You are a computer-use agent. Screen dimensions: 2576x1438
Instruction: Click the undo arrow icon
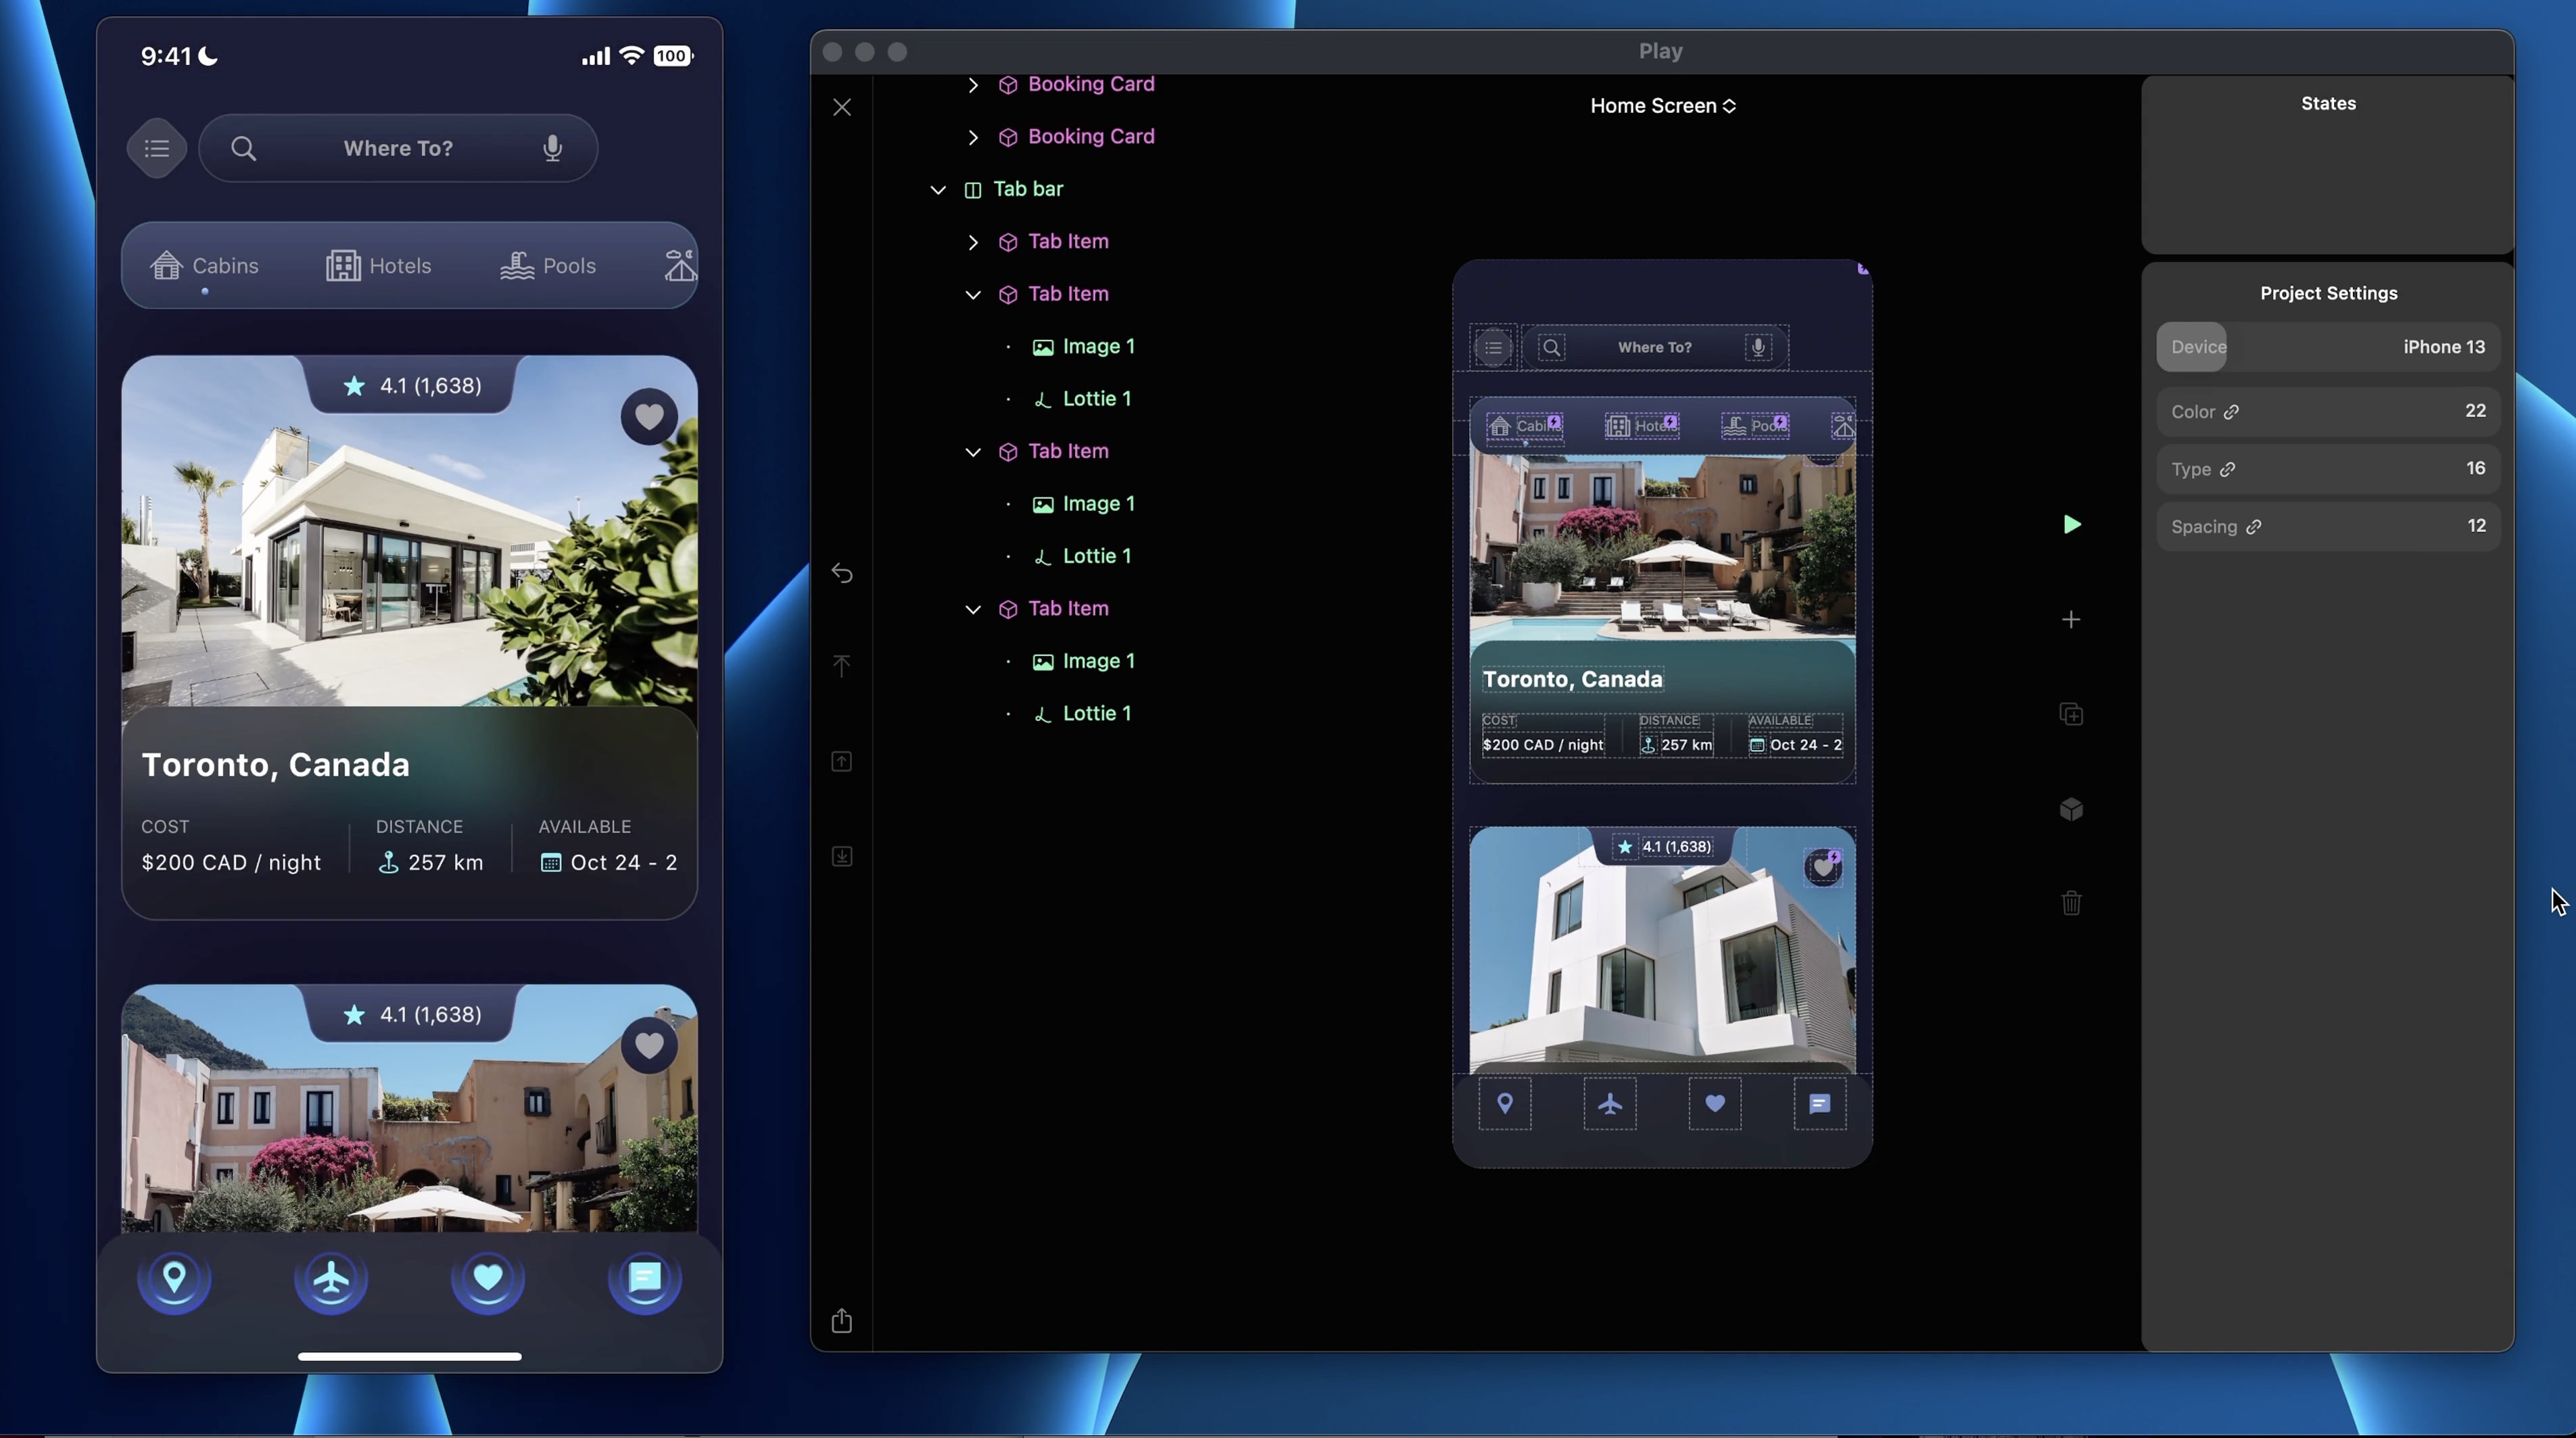(x=842, y=574)
